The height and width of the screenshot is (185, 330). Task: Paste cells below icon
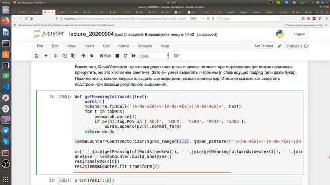click(73, 56)
